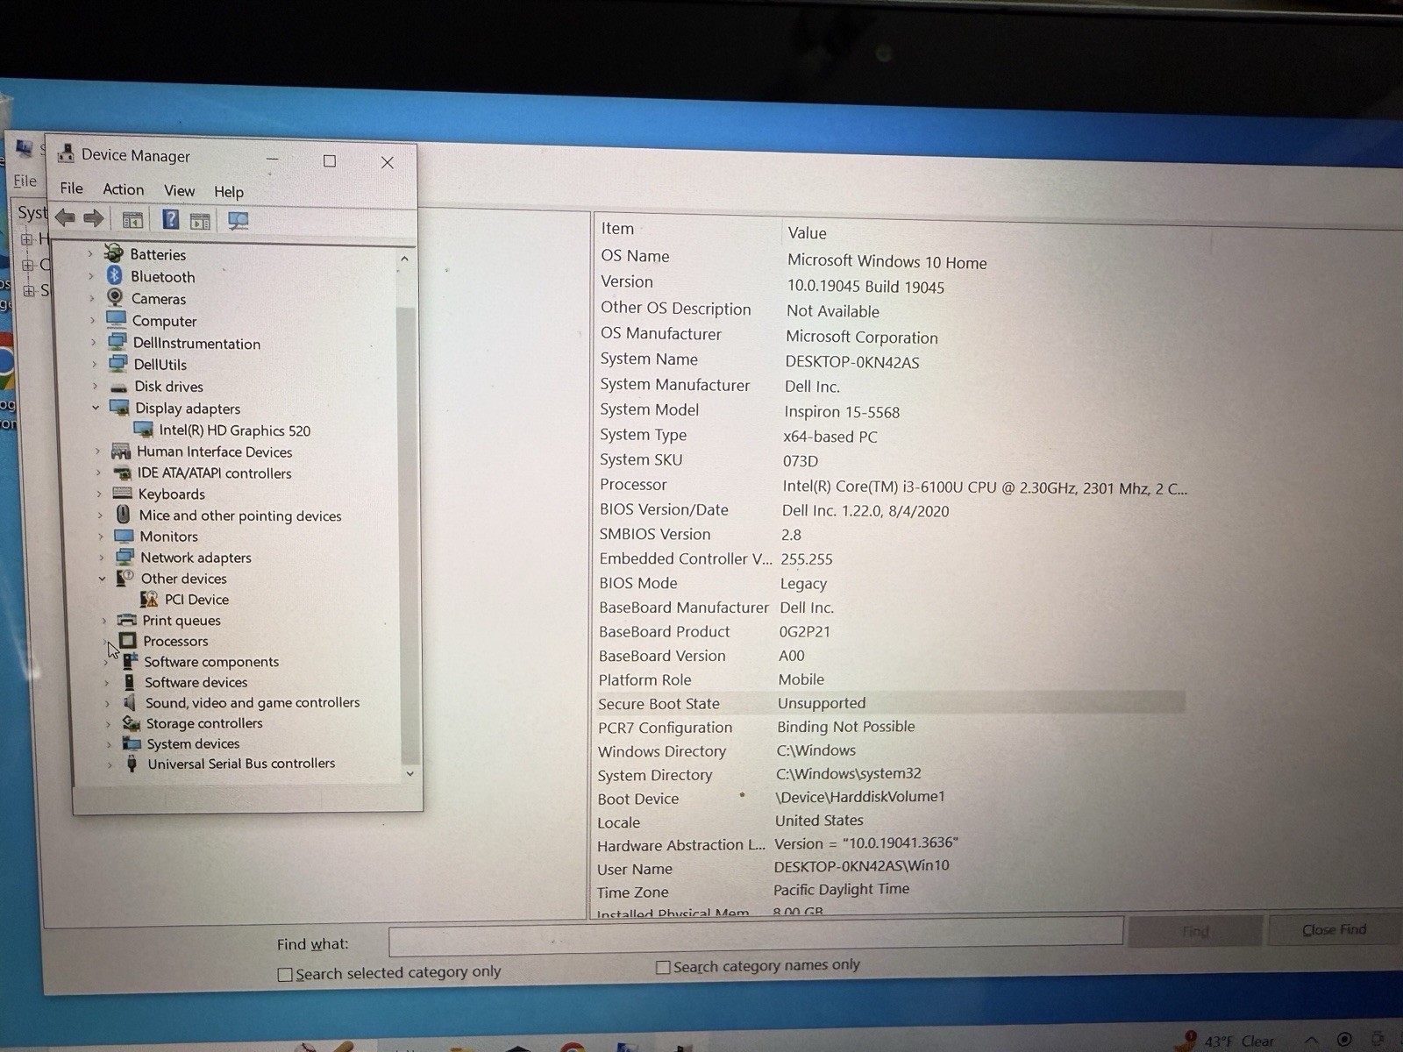Expand the Storage controllers node
The height and width of the screenshot is (1052, 1403).
pos(108,724)
